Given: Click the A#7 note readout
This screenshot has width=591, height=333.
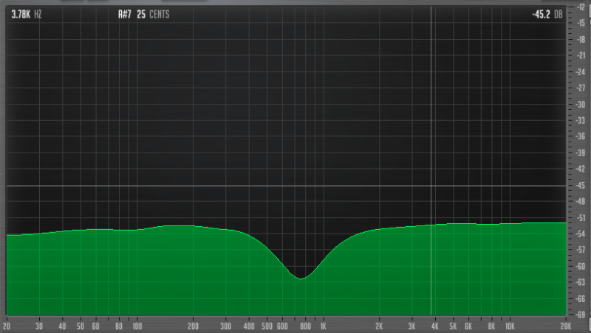Looking at the screenshot, I should pos(124,14).
